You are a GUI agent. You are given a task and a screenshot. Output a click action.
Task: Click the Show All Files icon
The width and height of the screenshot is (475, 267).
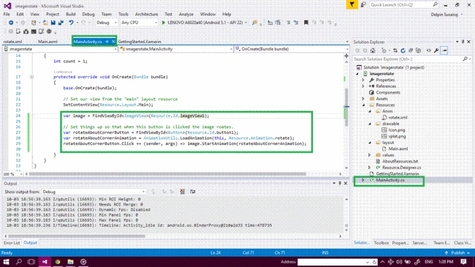tap(418, 50)
